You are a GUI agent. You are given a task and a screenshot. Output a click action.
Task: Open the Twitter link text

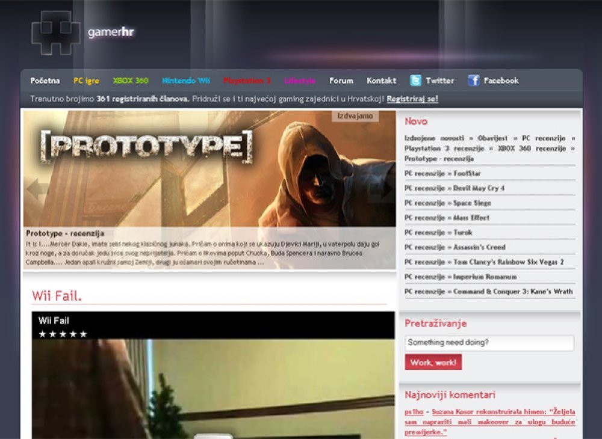[440, 81]
